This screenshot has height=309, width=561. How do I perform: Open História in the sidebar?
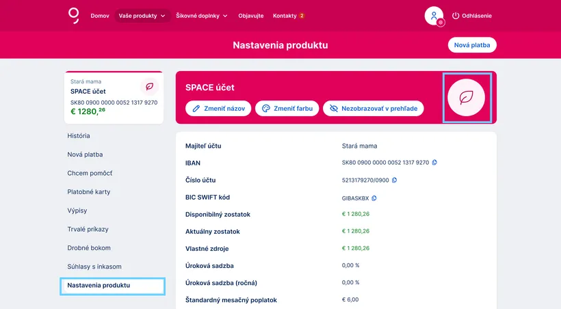pyautogui.click(x=79, y=136)
